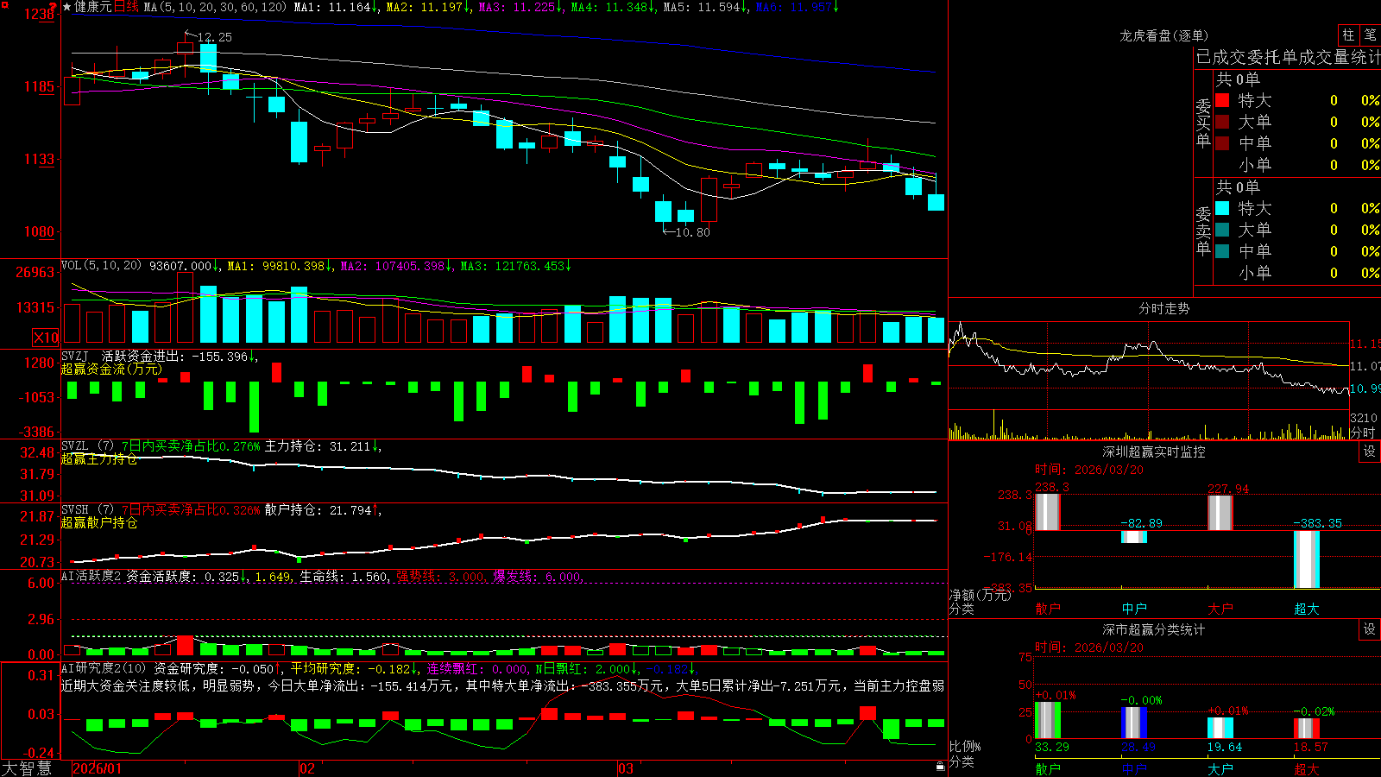Image resolution: width=1381 pixels, height=777 pixels.
Task: Click the 03 month marker on the timeline
Action: click(x=626, y=768)
